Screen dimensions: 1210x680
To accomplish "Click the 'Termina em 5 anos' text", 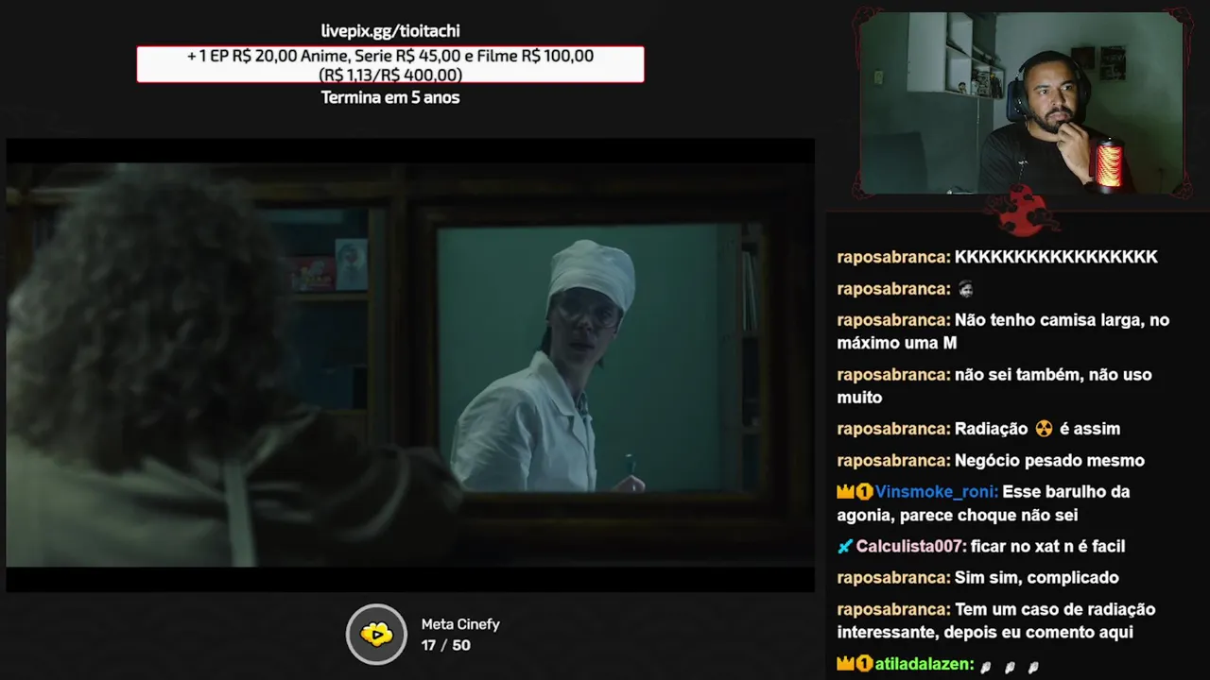I will click(x=390, y=97).
